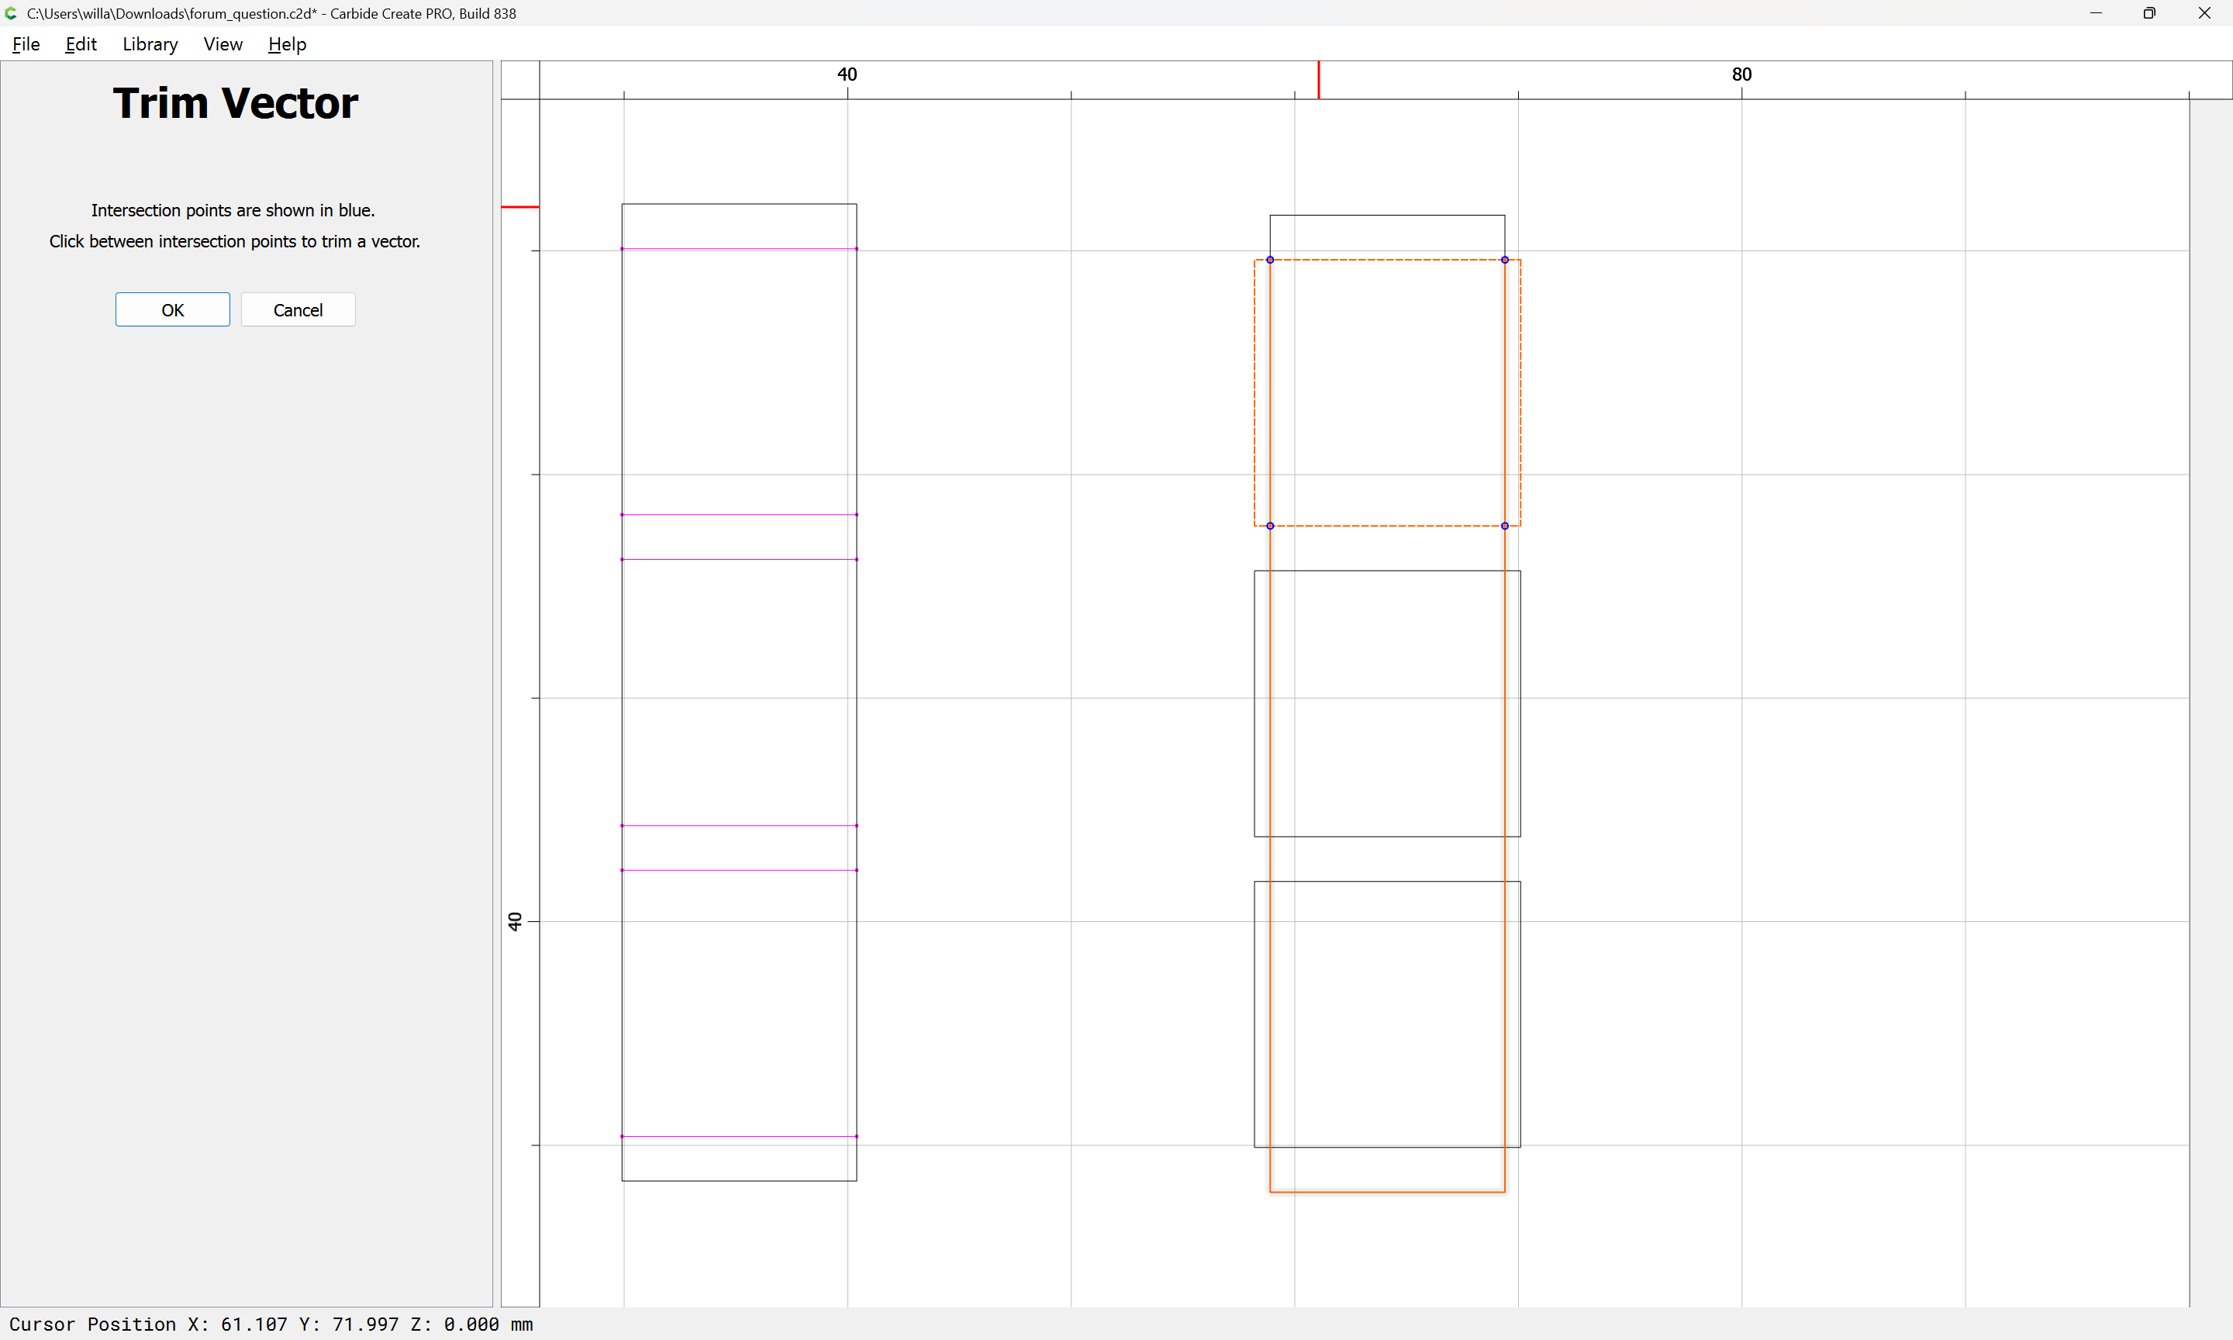Click the top-right blue intersection point

1505,260
